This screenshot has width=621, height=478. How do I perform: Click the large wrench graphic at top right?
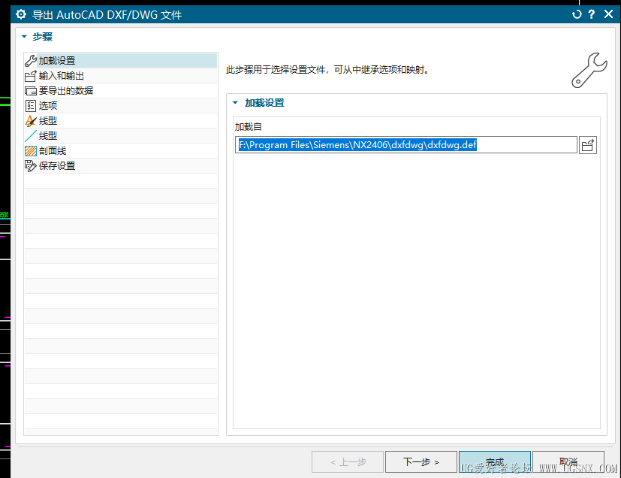point(589,70)
